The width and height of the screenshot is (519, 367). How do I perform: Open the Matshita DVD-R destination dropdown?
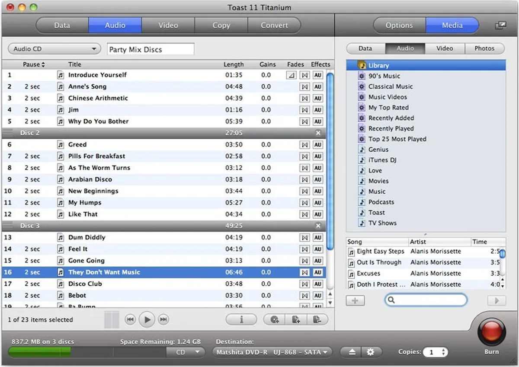(x=272, y=352)
